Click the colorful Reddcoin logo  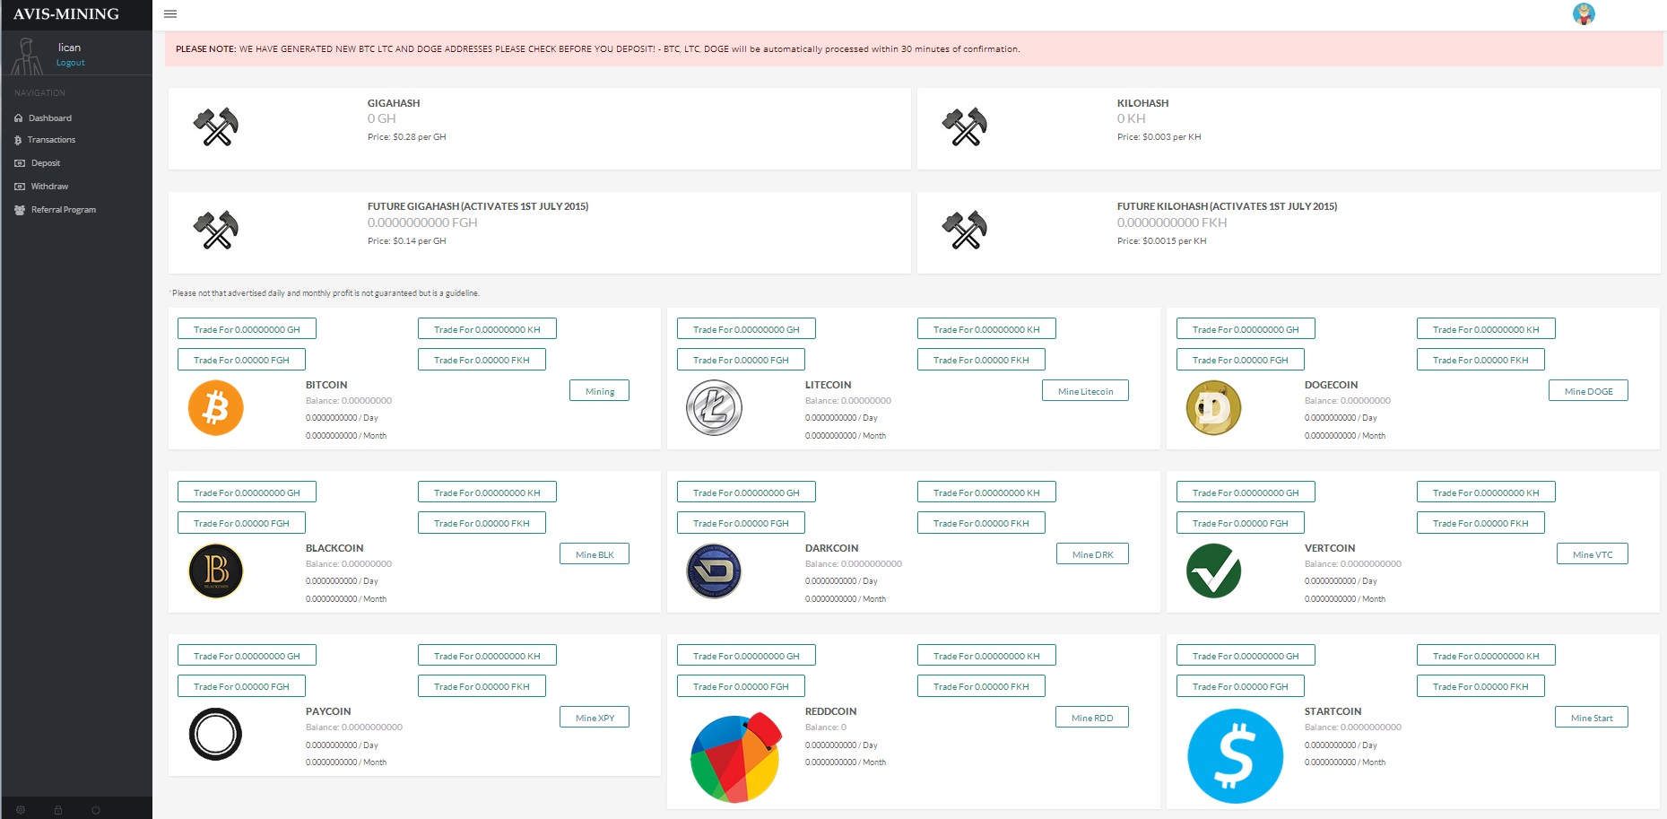pos(735,758)
